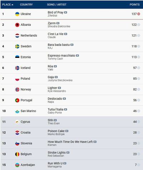Open the song link Tutta l'Italia
This screenshot has height=170, width=143.
coord(55,110)
